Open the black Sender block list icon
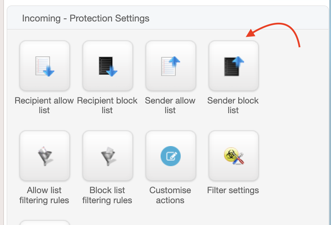Viewport: 331px width, 225px height. 234,66
